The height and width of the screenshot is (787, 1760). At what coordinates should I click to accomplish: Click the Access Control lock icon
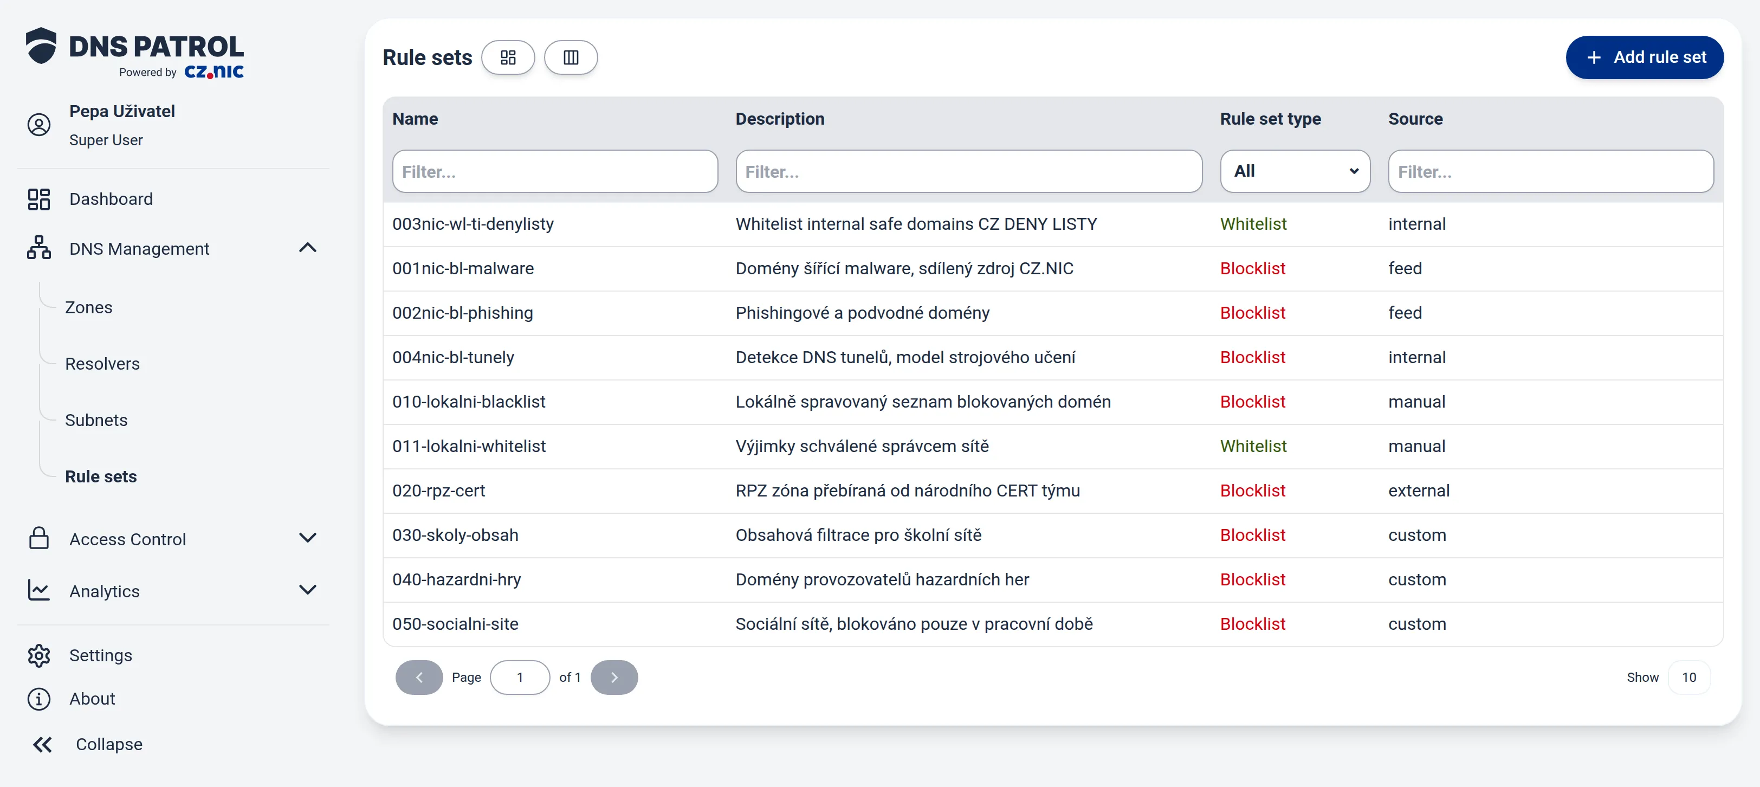[x=39, y=538]
